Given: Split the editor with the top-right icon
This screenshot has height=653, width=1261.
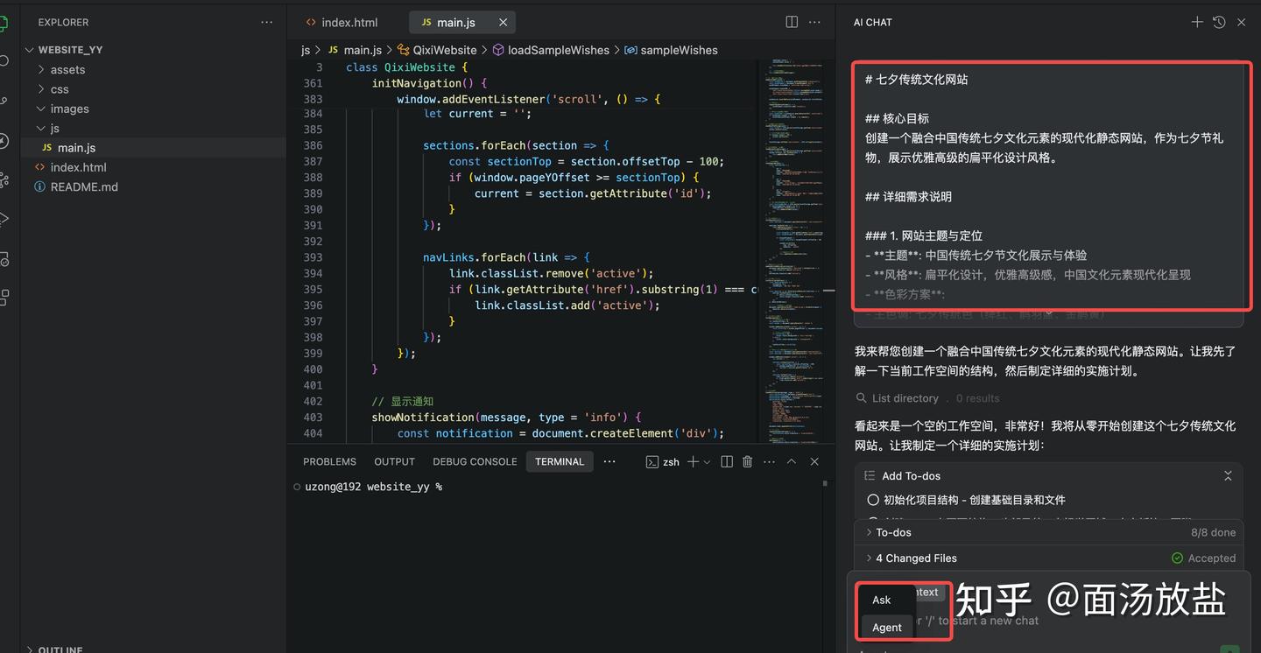Looking at the screenshot, I should tap(791, 22).
